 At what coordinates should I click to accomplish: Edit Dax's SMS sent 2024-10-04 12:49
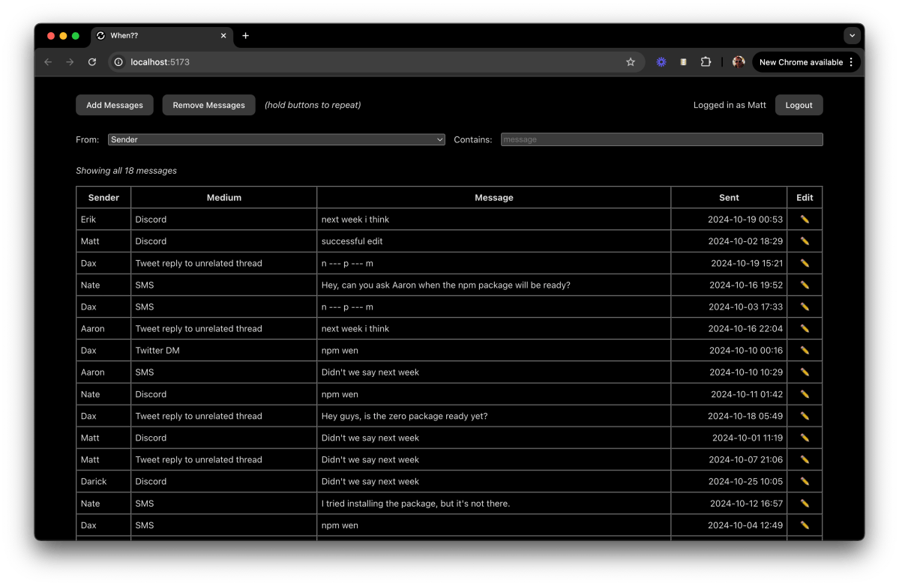[805, 525]
